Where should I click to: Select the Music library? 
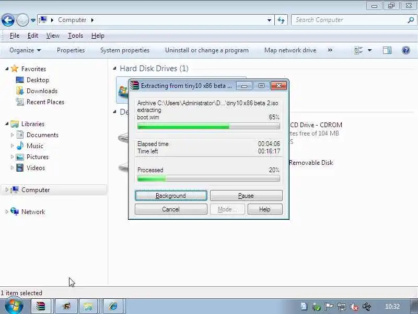tap(34, 146)
